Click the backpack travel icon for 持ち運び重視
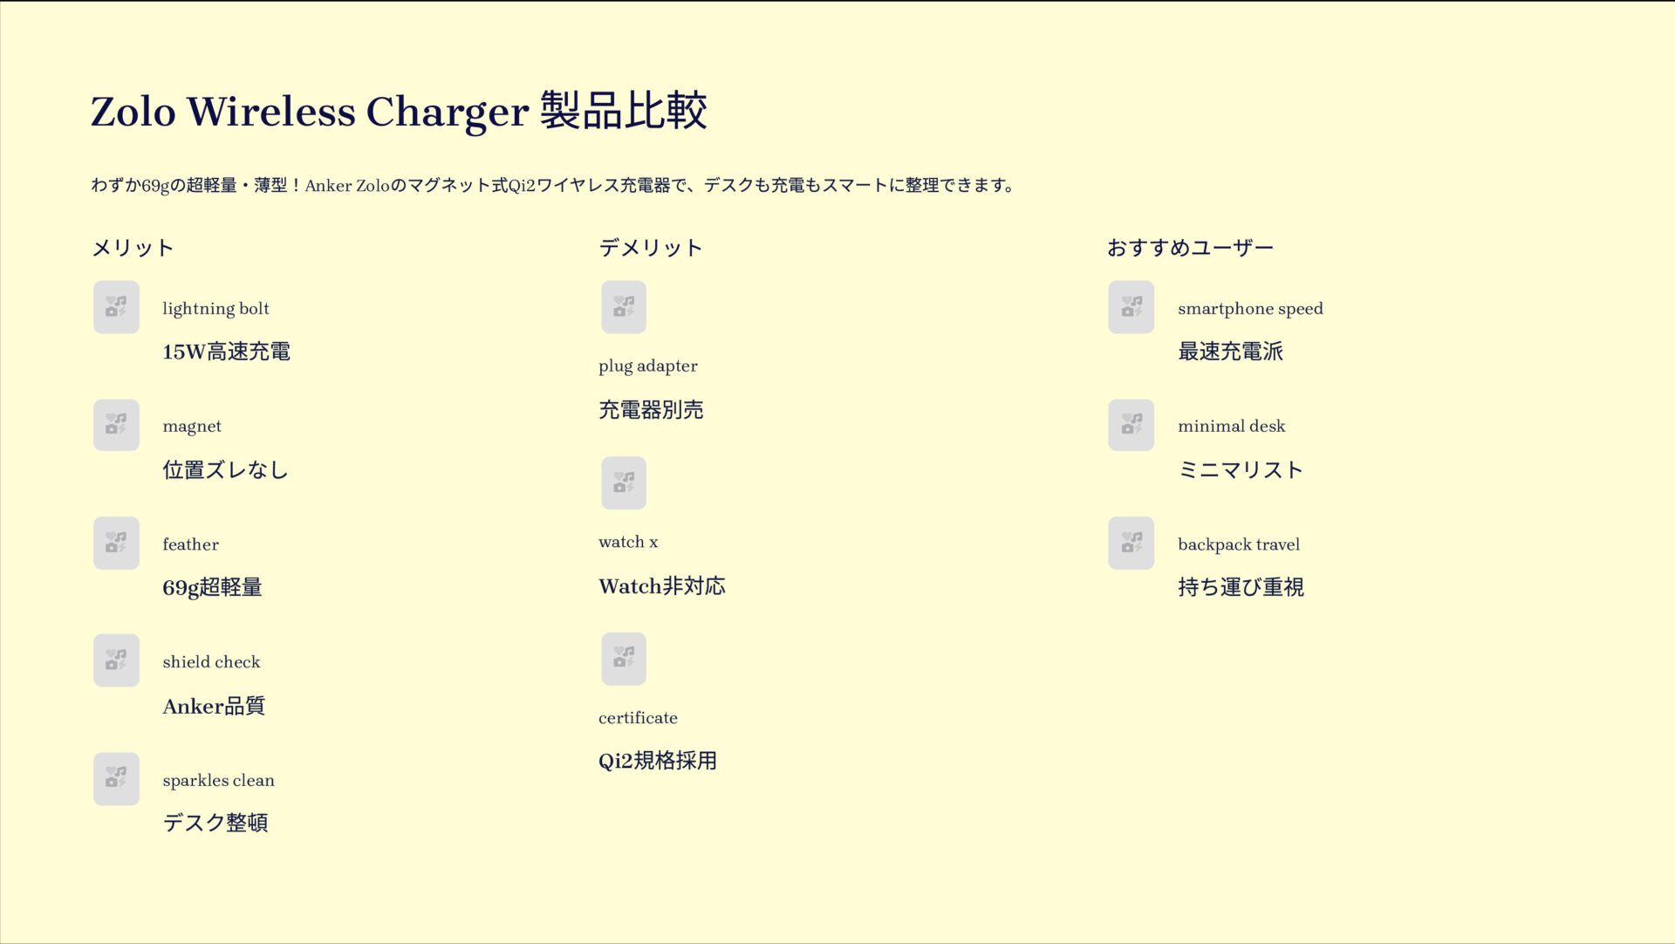 (x=1130, y=543)
